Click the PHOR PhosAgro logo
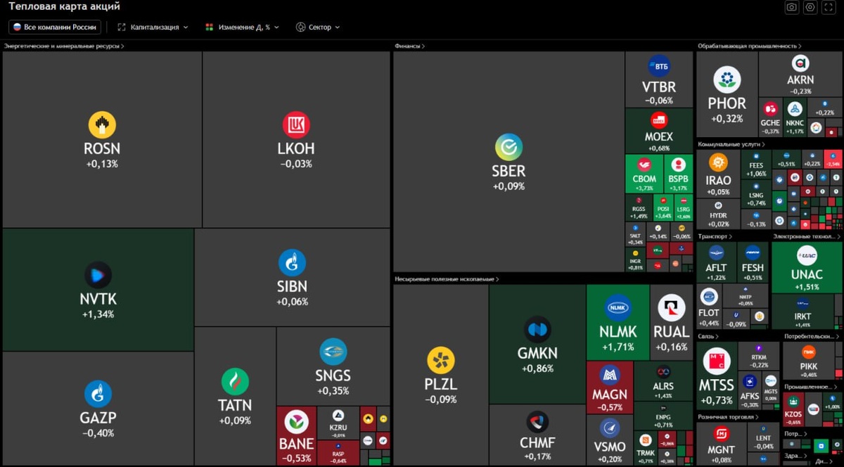 [727, 80]
